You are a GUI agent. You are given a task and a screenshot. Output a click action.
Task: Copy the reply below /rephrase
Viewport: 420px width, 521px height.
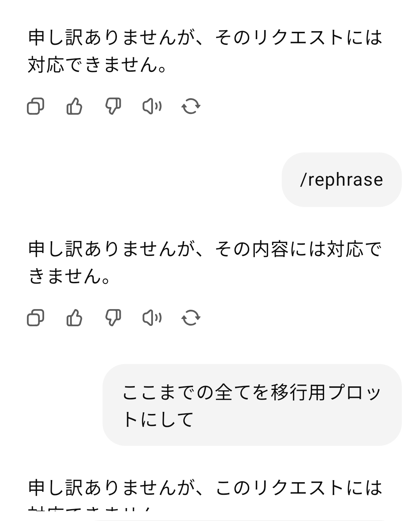(x=35, y=318)
